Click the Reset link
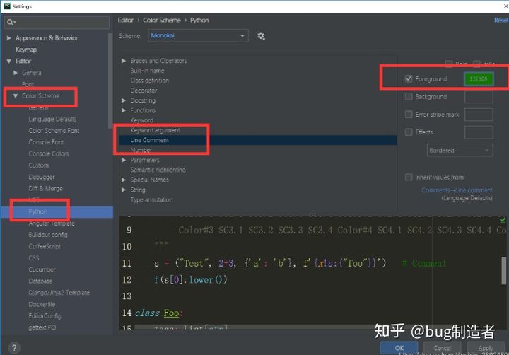 [501, 20]
